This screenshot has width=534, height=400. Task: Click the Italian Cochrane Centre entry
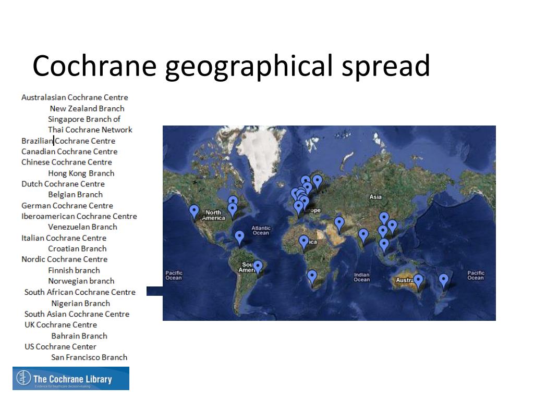click(64, 238)
